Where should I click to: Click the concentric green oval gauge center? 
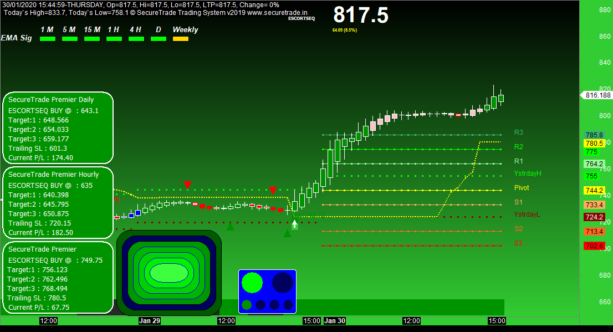[169, 273]
